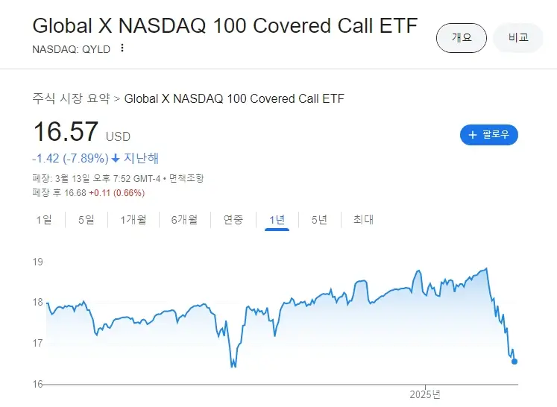
Task: Open the 주식 시장 요약 breadcrumb link
Action: pyautogui.click(x=71, y=98)
